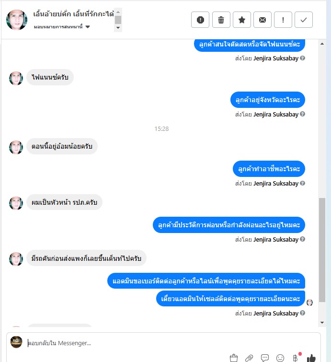Screen dimensions: 331x362
Task: Open the emoji picker smiley icon
Action: coord(280,358)
